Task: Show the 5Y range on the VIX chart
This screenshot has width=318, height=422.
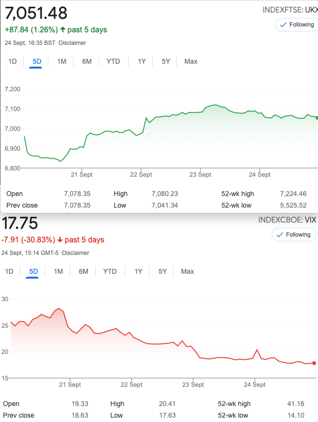Action: [x=162, y=271]
